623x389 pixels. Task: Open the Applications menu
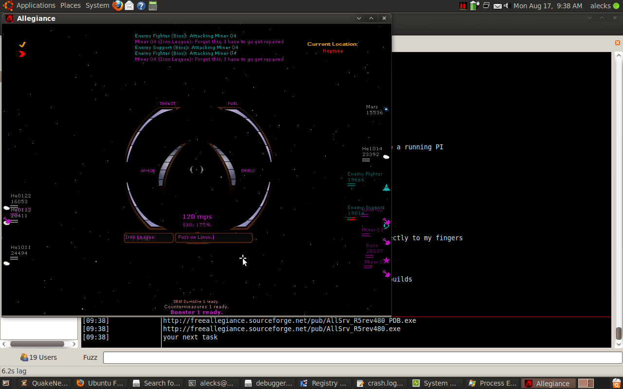click(x=36, y=6)
